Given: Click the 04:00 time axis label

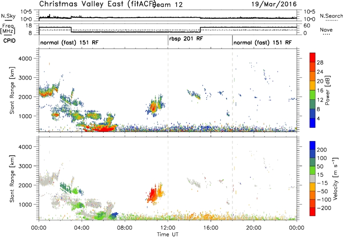Looking at the screenshot, I should click(x=81, y=228).
